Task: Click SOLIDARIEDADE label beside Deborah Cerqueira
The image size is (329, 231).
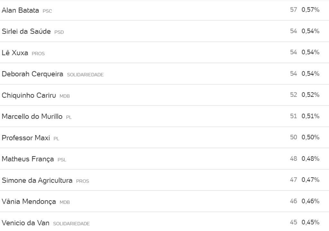Action: click(x=85, y=75)
